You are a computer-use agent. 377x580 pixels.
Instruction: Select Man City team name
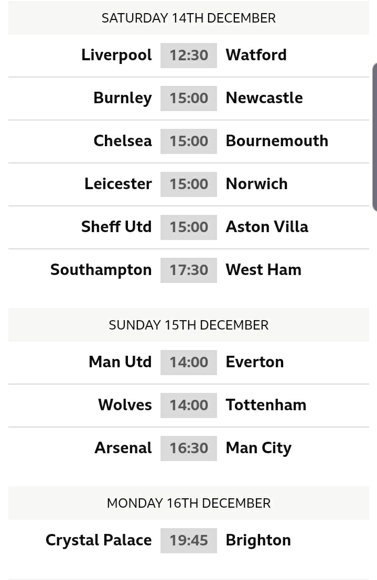point(258,448)
